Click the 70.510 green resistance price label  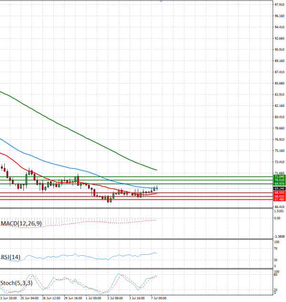tap(279, 180)
